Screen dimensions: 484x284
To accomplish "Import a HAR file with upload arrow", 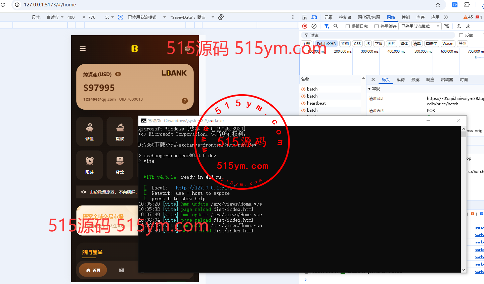I will [459, 26].
